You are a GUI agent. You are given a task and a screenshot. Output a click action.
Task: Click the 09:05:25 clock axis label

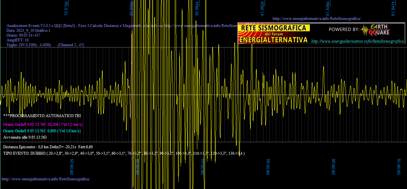72,167
